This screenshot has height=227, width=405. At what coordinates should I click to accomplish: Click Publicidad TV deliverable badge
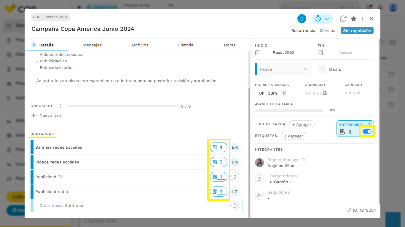coord(219,177)
